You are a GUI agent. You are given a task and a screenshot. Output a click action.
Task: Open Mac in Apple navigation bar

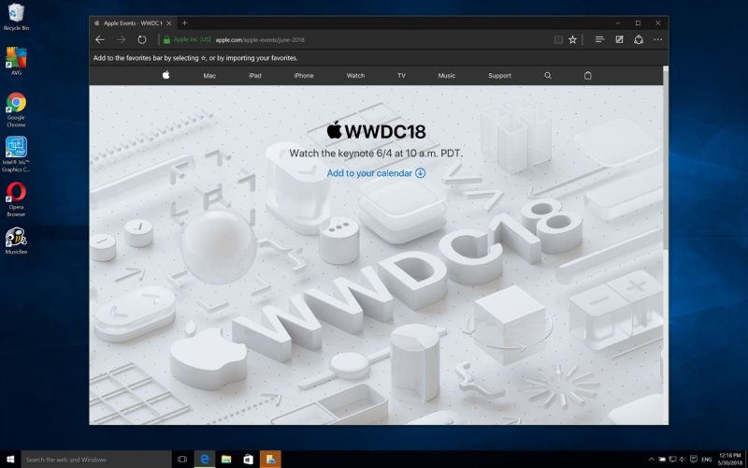click(x=209, y=76)
